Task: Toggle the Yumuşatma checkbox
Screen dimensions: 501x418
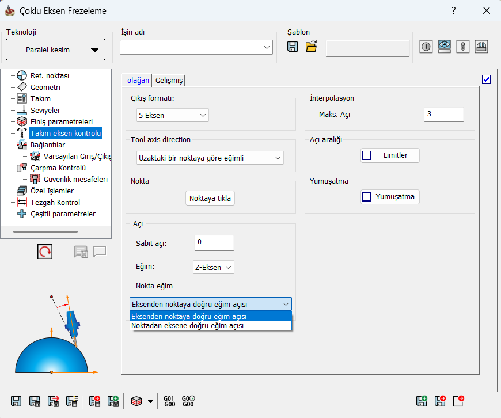Action: coord(367,197)
